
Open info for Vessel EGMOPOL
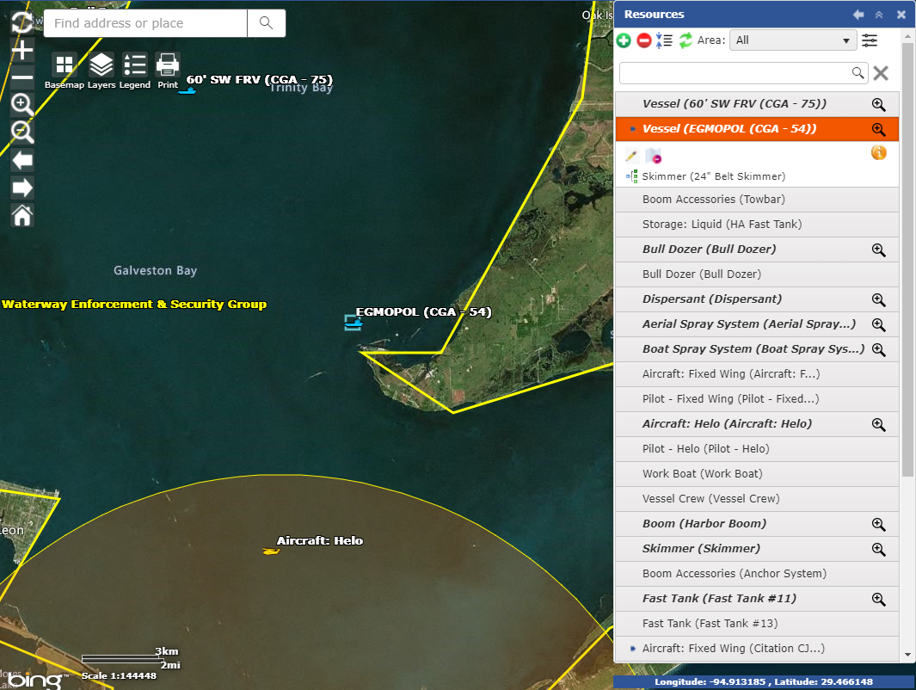pos(878,153)
